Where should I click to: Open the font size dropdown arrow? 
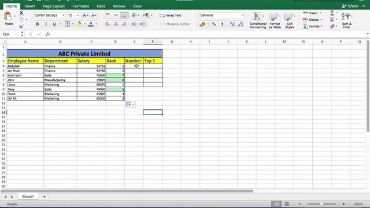[x=77, y=16]
